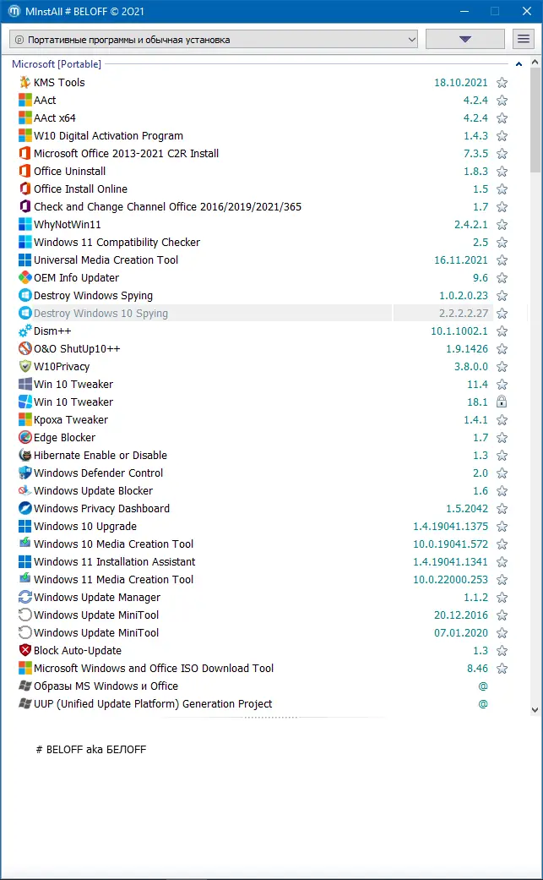
Task: Click the @ link for Образы MS Windows
Action: [483, 686]
